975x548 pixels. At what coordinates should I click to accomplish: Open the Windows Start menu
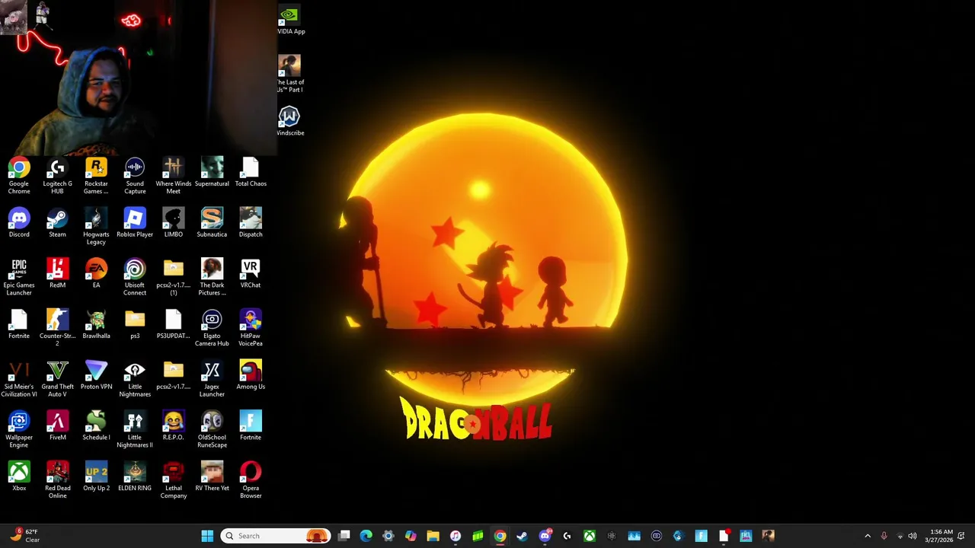pos(207,536)
